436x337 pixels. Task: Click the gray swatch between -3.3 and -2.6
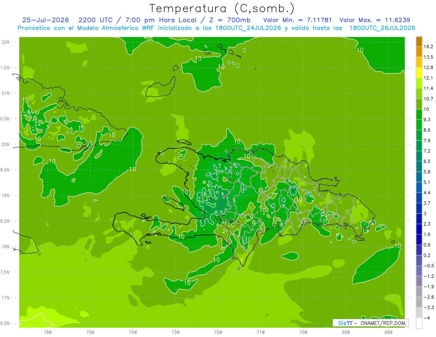pos(419,302)
